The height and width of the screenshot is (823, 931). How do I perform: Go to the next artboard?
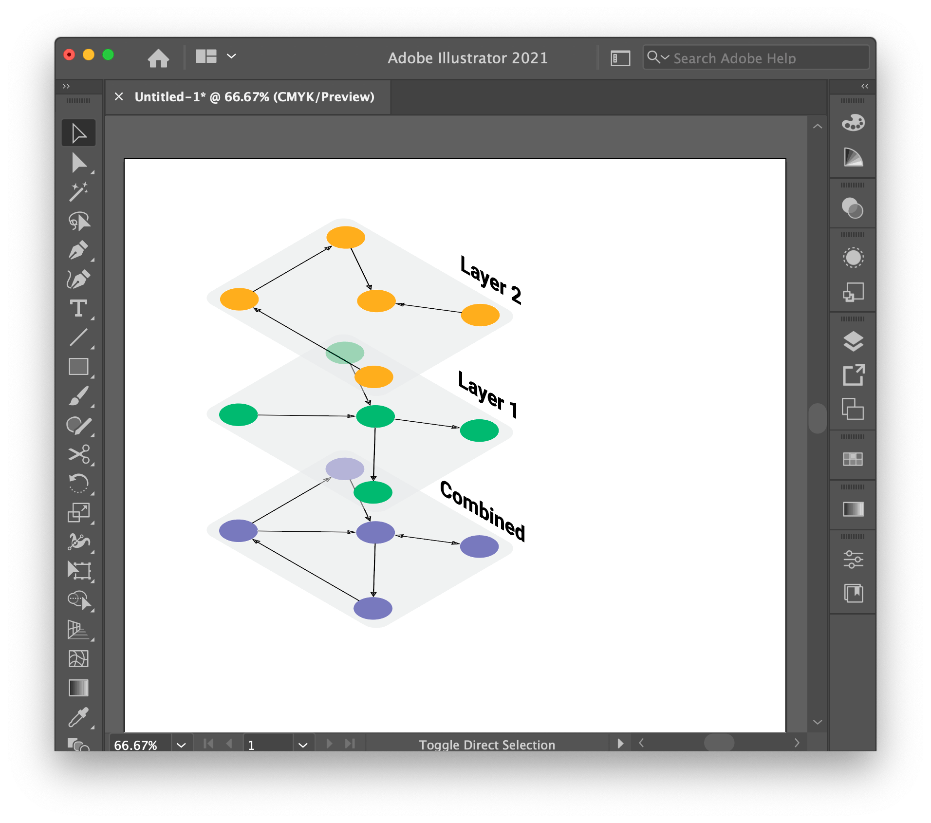(x=329, y=744)
